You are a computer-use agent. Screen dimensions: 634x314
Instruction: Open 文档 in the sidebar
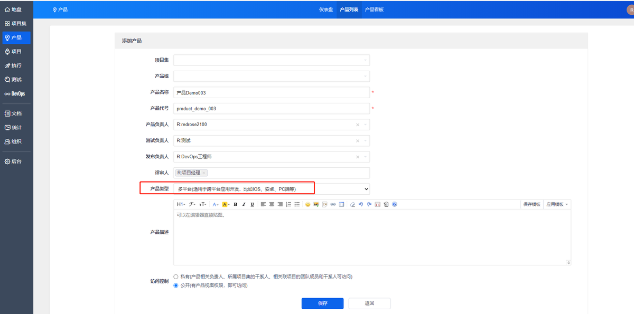click(16, 113)
